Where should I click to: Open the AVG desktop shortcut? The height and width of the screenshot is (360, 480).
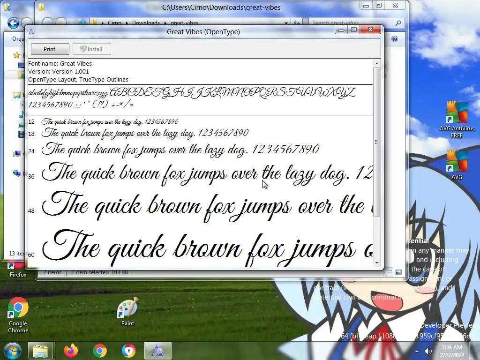click(457, 165)
